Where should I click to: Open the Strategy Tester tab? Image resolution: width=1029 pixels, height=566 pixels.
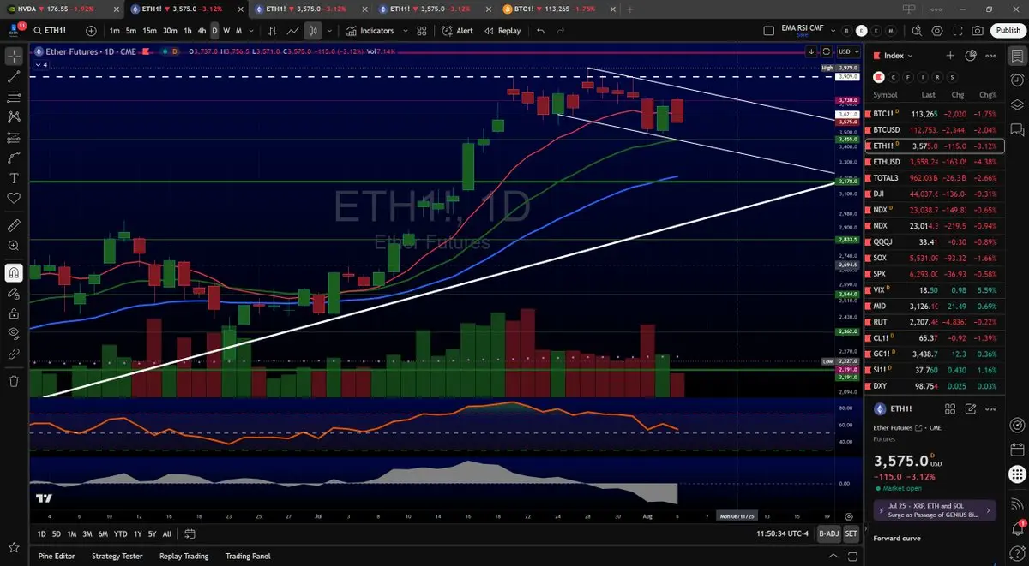click(117, 556)
